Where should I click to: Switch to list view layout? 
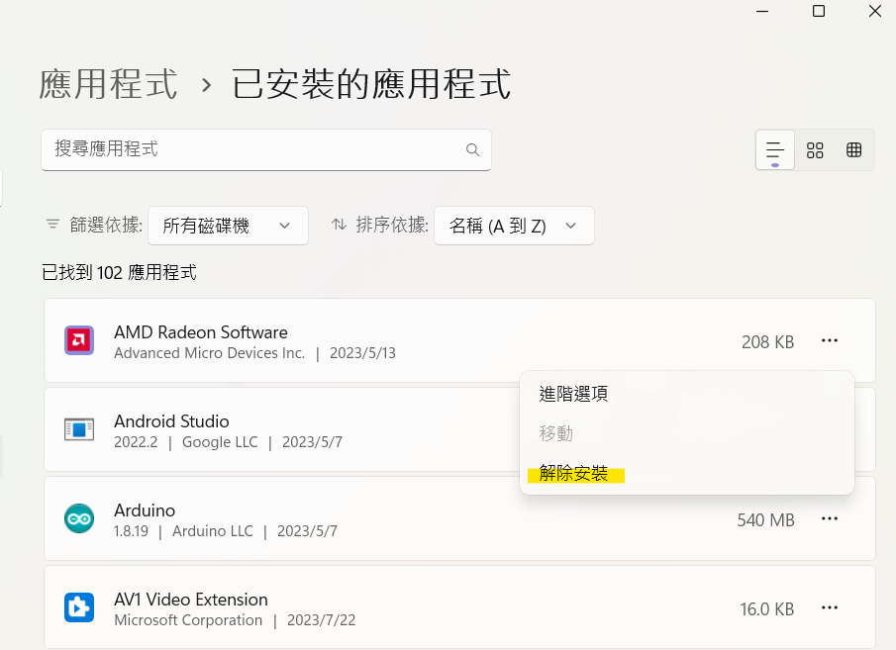[775, 149]
